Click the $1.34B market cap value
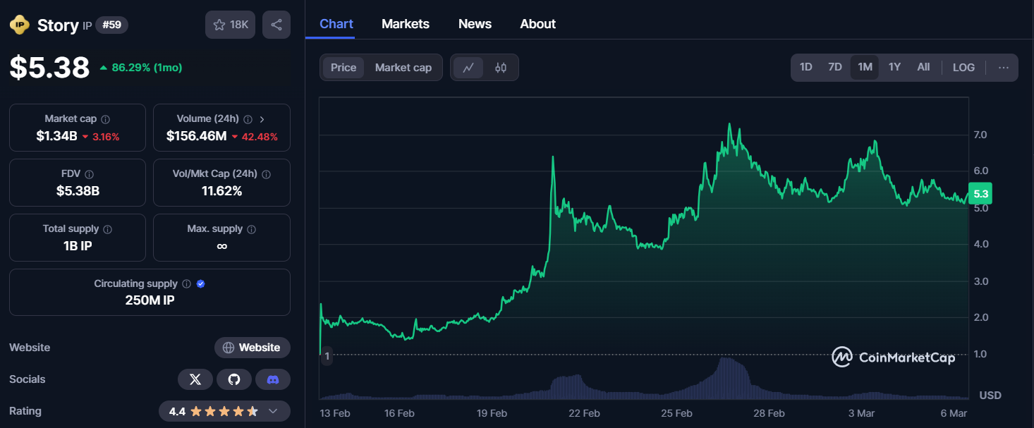The image size is (1034, 428). 57,136
